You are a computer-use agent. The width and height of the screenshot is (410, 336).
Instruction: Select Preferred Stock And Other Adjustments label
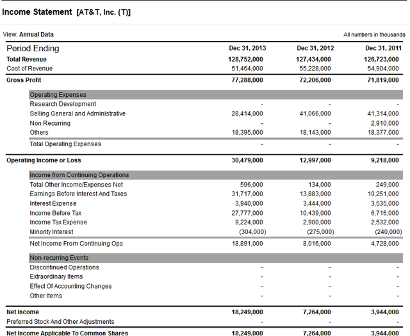tap(60, 322)
